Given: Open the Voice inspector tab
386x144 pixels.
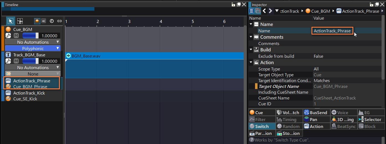Looking at the screenshot, I should [343, 112].
